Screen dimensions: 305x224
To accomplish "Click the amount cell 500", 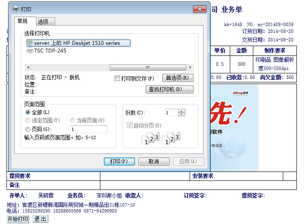I will tap(241, 64).
